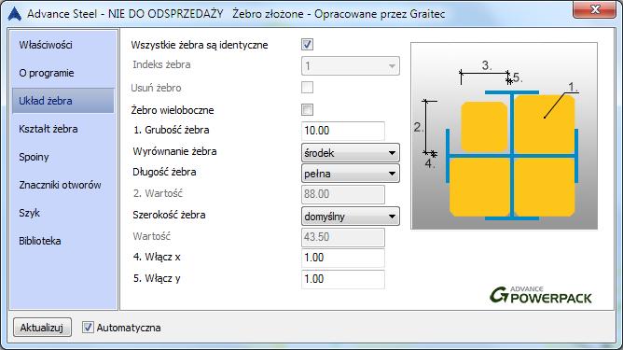Switch to 'Znaczniki otworów' tab

coord(63,185)
